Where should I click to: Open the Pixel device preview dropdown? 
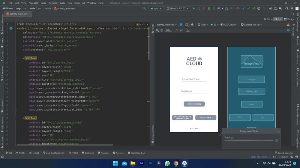point(203,25)
